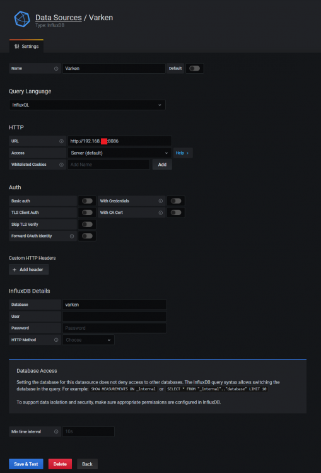Click the Password input field

click(115, 328)
